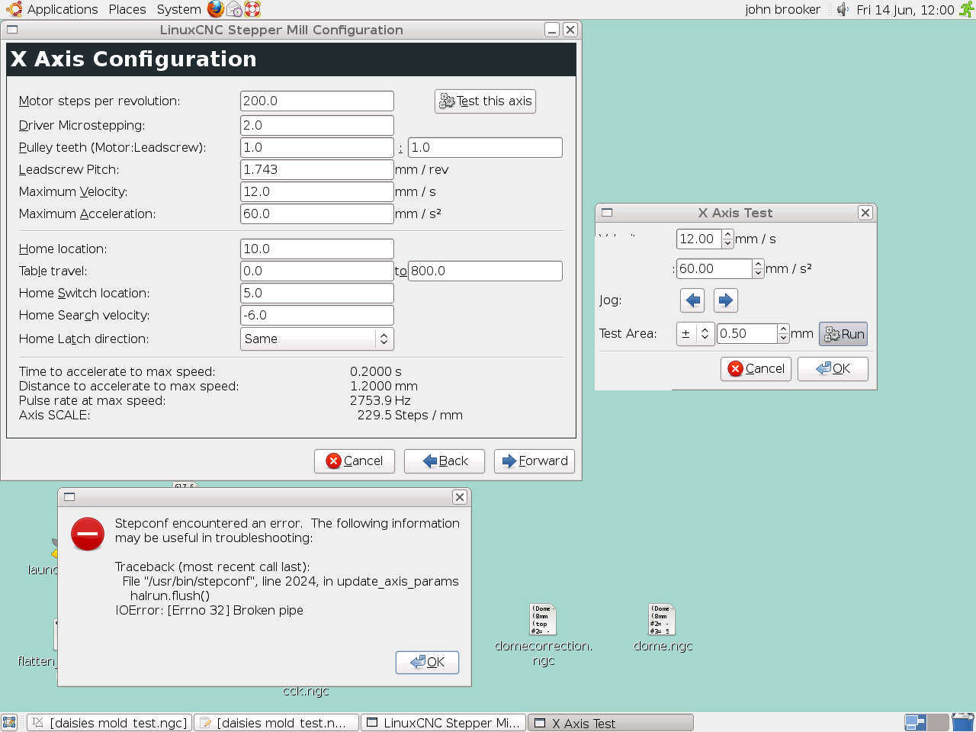Viewport: 976px width, 732px height.
Task: Increase velocity in X Axis Test
Action: click(727, 234)
